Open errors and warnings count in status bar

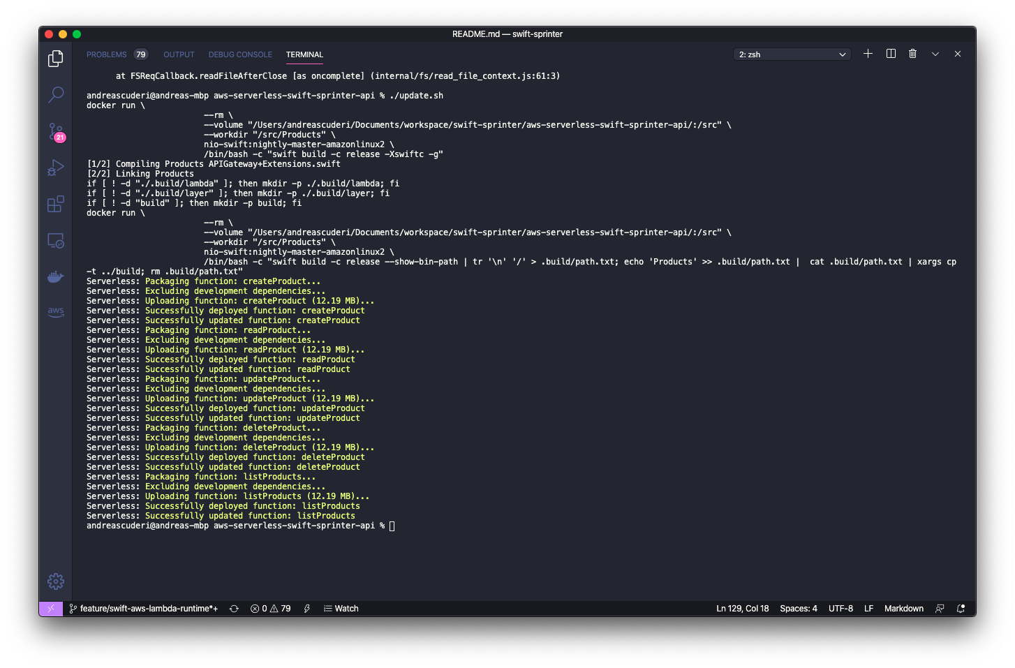(x=271, y=609)
